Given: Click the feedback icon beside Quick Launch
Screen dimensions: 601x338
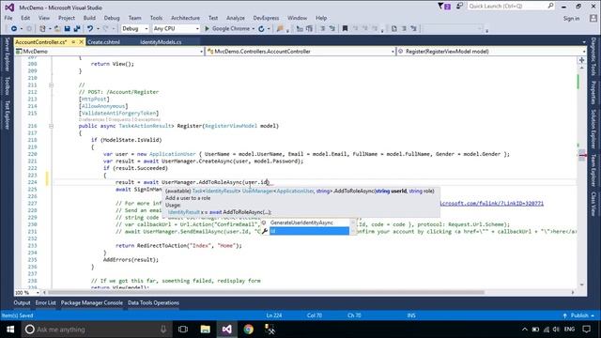Looking at the screenshot, I should [459, 7].
